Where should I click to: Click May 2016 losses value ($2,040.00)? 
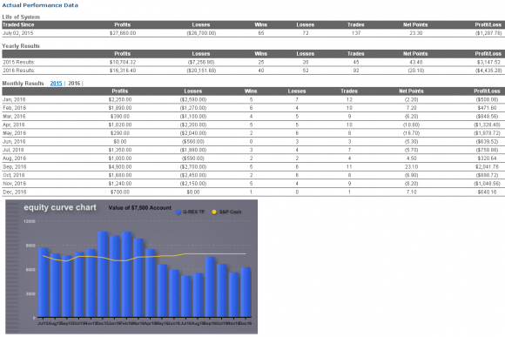(193, 133)
